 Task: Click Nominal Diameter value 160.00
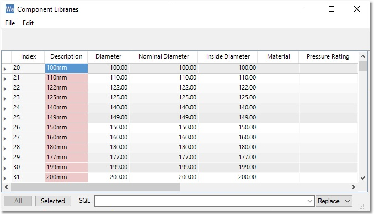(164, 138)
